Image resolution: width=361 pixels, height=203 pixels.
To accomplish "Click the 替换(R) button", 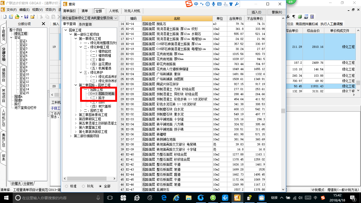I will (x=276, y=12).
